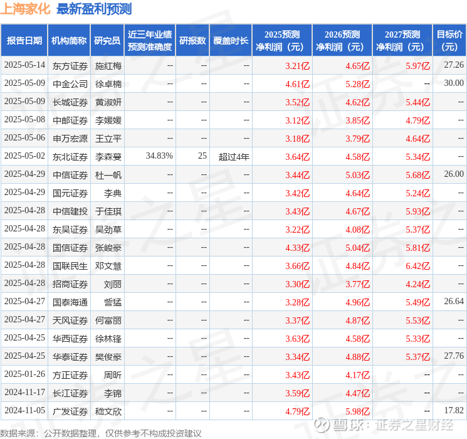This screenshot has height=439, width=467.
Task: Click the 近三年业绩预测准确度 column header
Action: click(x=150, y=41)
